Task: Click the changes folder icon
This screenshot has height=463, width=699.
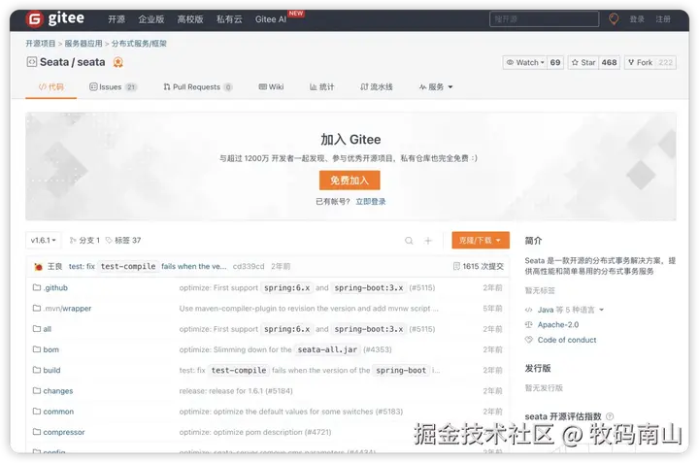Action: [x=37, y=391]
